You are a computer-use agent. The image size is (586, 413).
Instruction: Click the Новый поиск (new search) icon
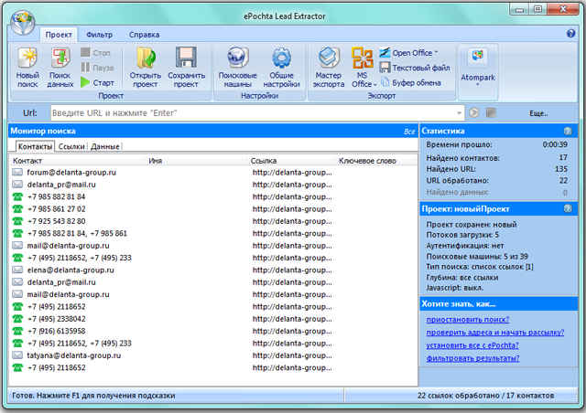(x=27, y=58)
